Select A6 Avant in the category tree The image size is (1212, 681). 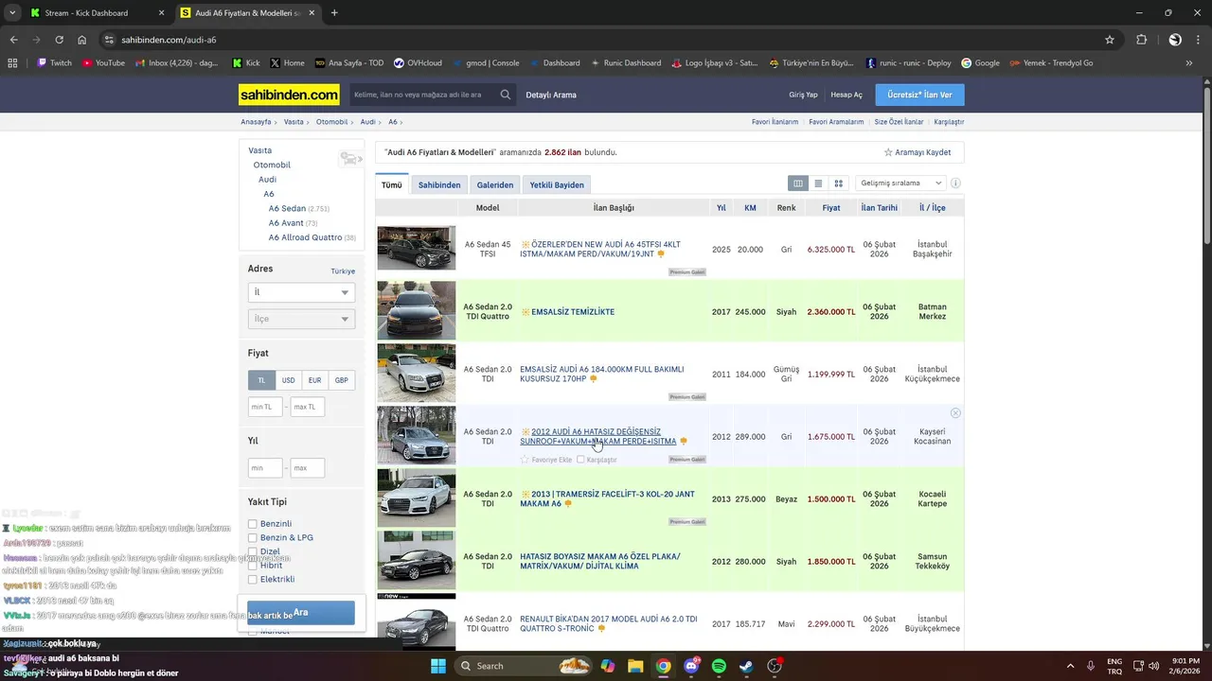coord(286,223)
